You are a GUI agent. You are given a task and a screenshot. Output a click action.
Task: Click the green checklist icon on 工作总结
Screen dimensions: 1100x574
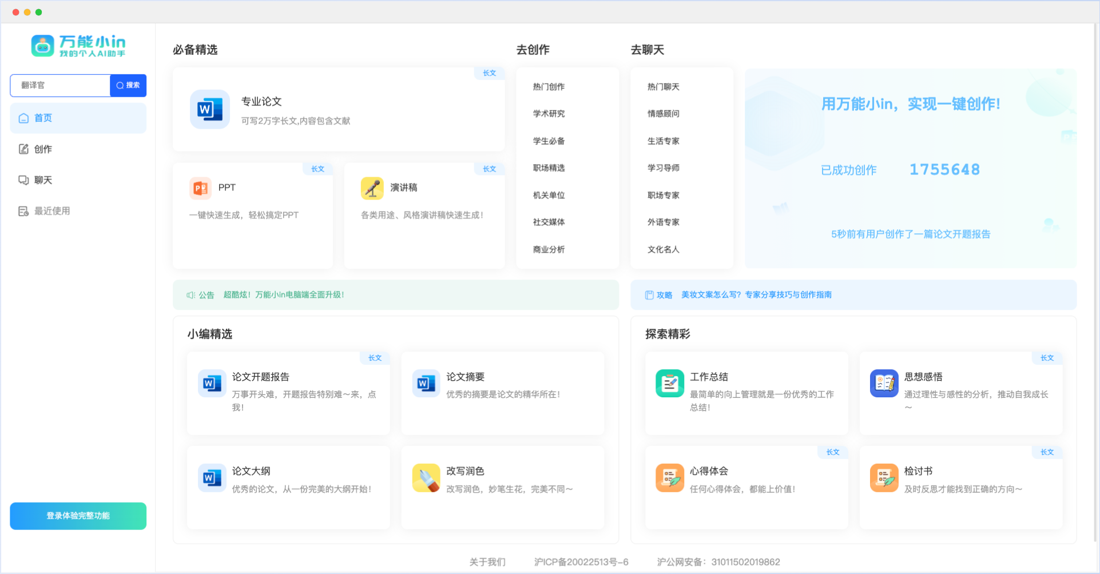click(669, 383)
